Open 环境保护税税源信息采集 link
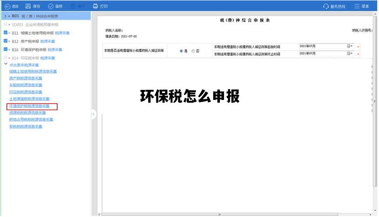The image size is (379, 217). click(29, 106)
